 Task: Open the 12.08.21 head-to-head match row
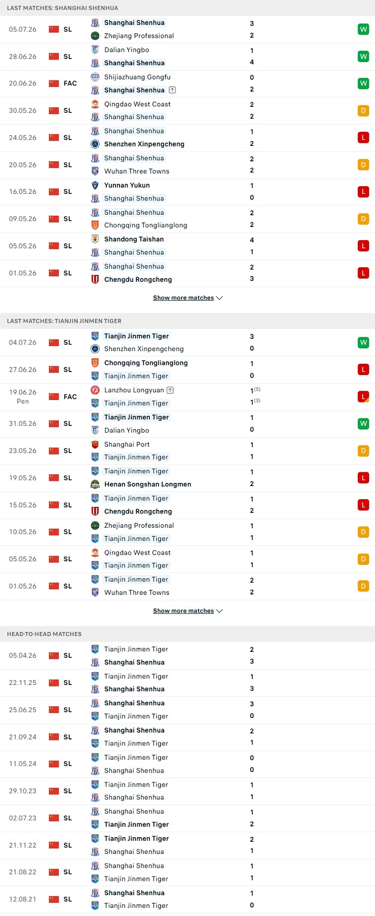(x=187, y=899)
